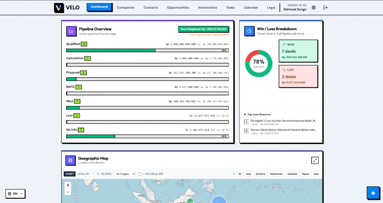The image size is (383, 203).
Task: Click the 'Some opportunities missing amount' note
Action: click(209, 35)
